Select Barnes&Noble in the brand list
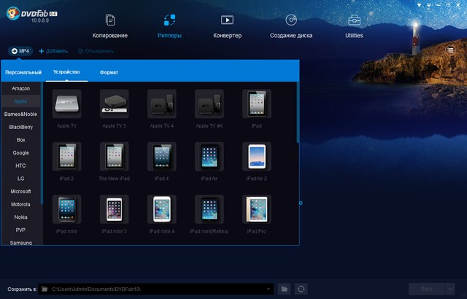Image resolution: width=467 pixels, height=299 pixels. pyautogui.click(x=21, y=114)
